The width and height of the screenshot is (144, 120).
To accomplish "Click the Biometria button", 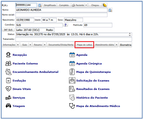I will (126, 45).
